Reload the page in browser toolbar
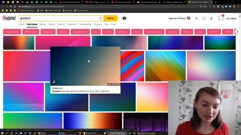The height and width of the screenshot is (135, 241). 11,7
